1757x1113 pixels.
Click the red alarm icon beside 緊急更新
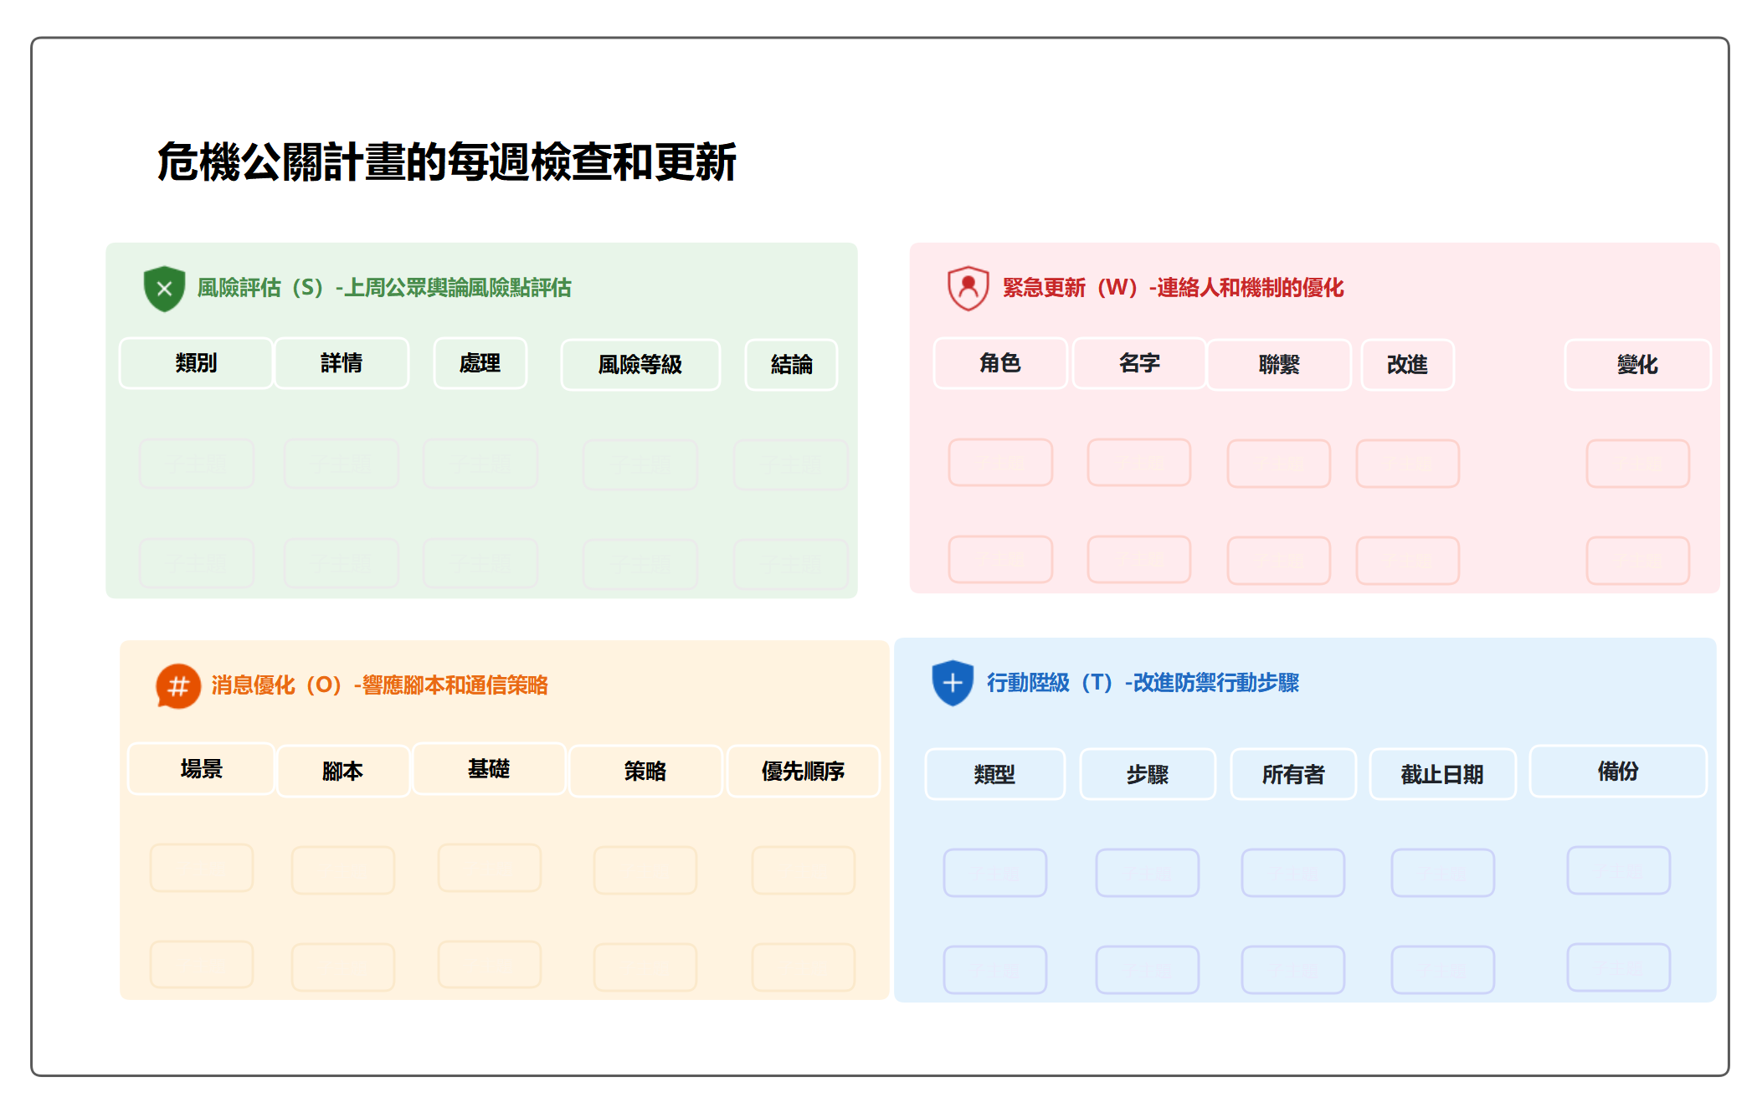pos(968,287)
